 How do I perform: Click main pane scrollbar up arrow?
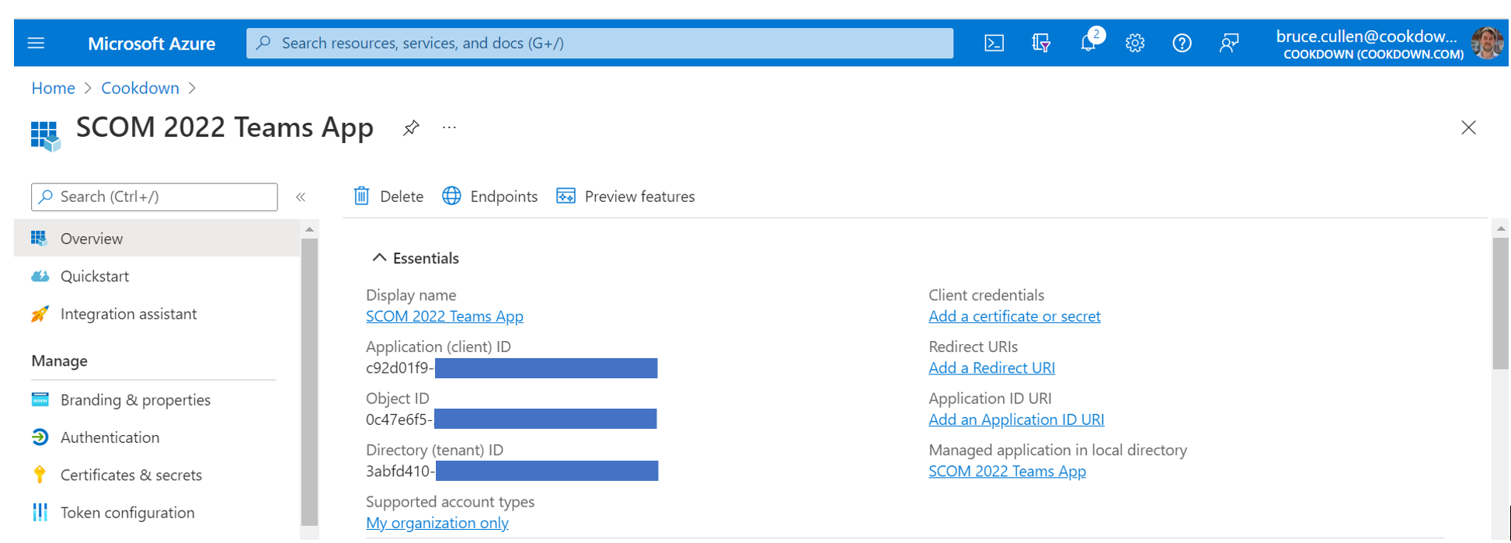tap(1501, 228)
